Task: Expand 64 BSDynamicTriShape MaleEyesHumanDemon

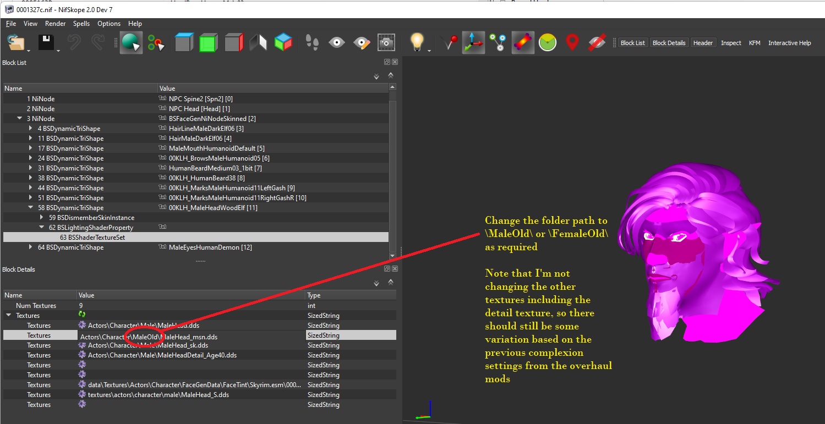Action: click(31, 247)
